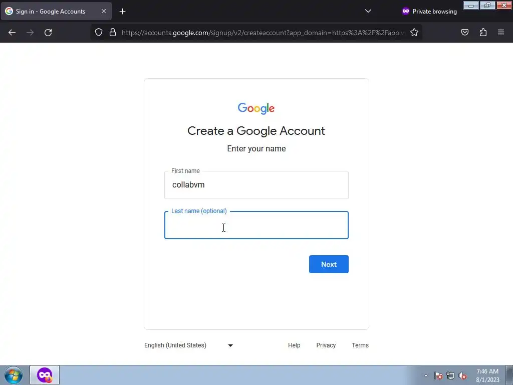This screenshot has height=385, width=513.
Task: Open tracking protection shield icon
Action: pos(99,33)
